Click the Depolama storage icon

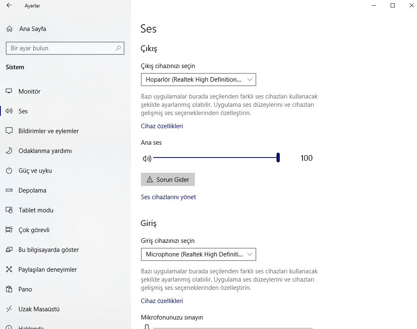(9, 190)
